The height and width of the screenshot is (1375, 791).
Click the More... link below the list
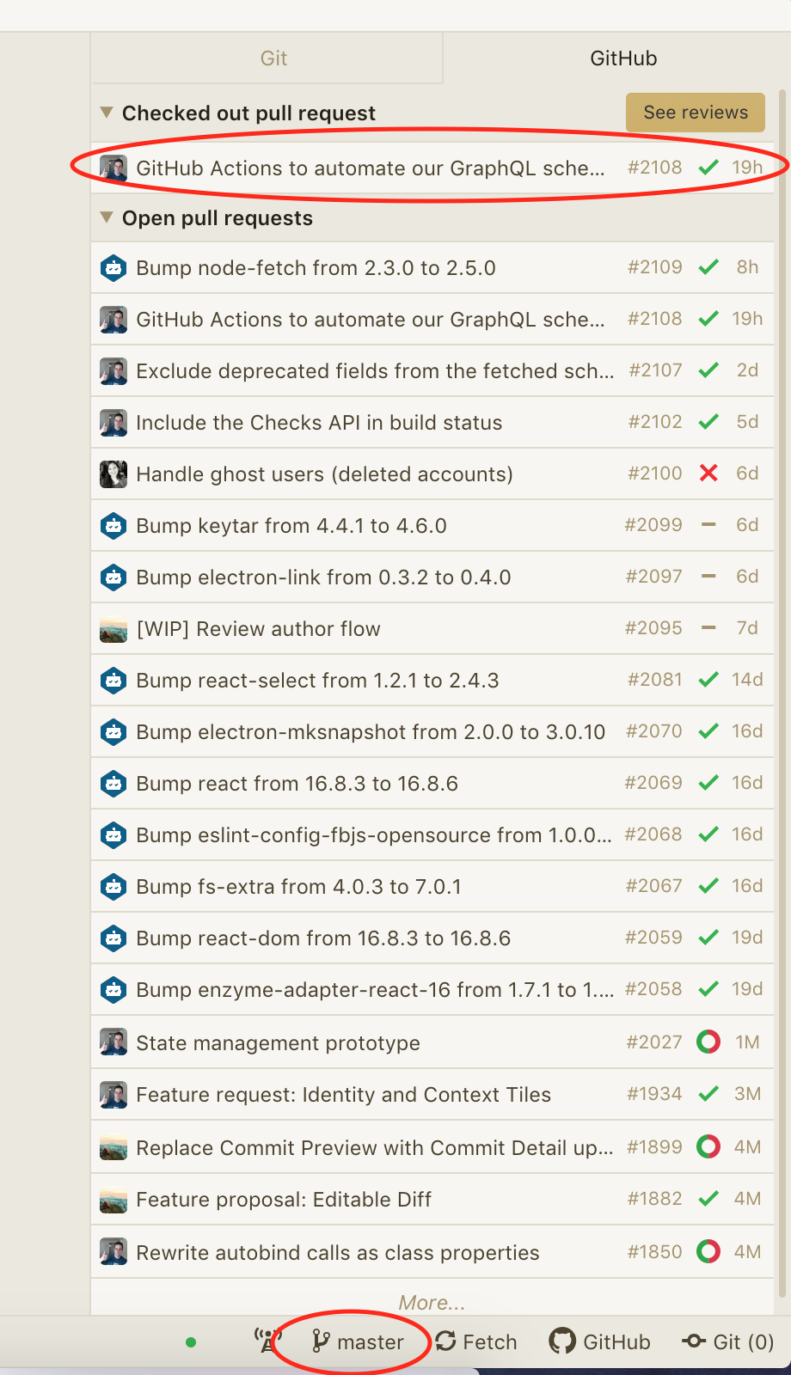432,1302
